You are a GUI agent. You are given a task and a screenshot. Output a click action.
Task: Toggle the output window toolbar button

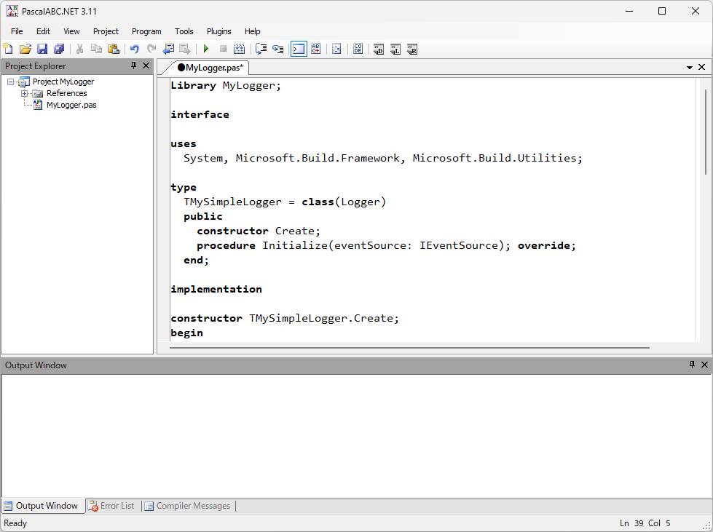tap(299, 49)
